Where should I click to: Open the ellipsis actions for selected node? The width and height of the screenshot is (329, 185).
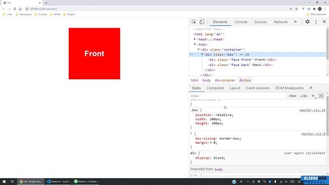tap(191, 54)
